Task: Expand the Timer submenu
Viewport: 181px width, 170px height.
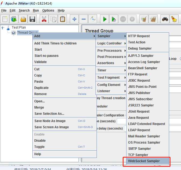Action: point(111,70)
